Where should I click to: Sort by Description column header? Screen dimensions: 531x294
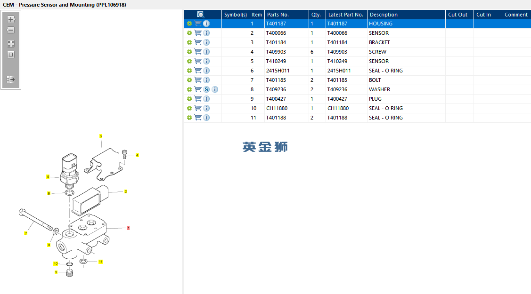tap(406, 15)
